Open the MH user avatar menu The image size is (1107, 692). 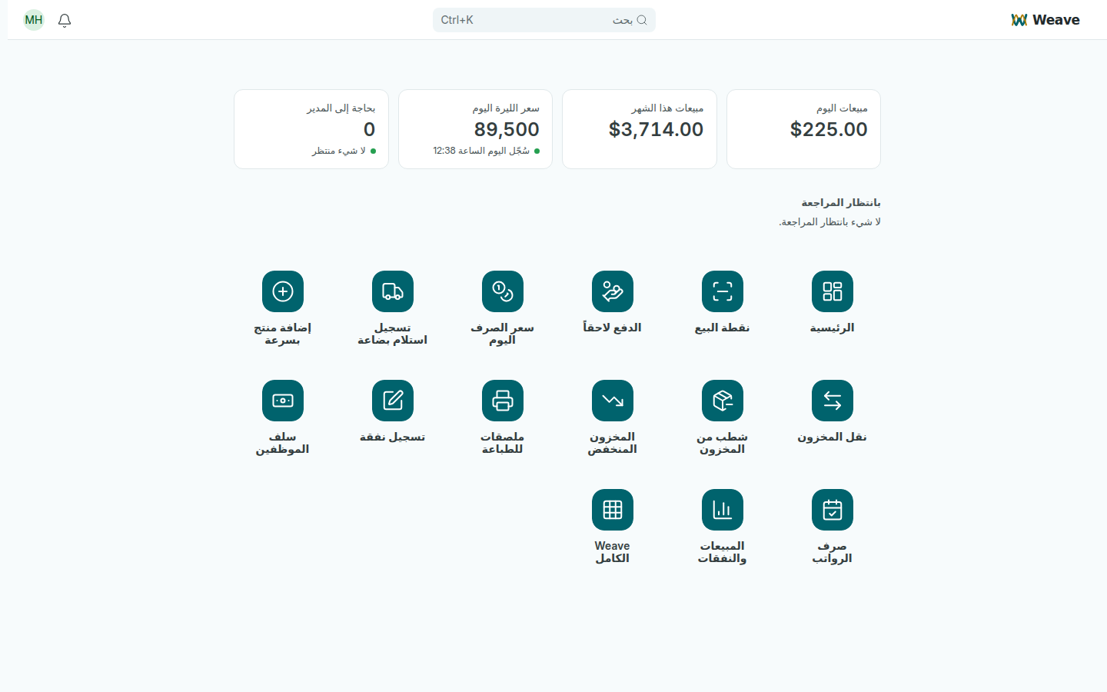click(34, 20)
